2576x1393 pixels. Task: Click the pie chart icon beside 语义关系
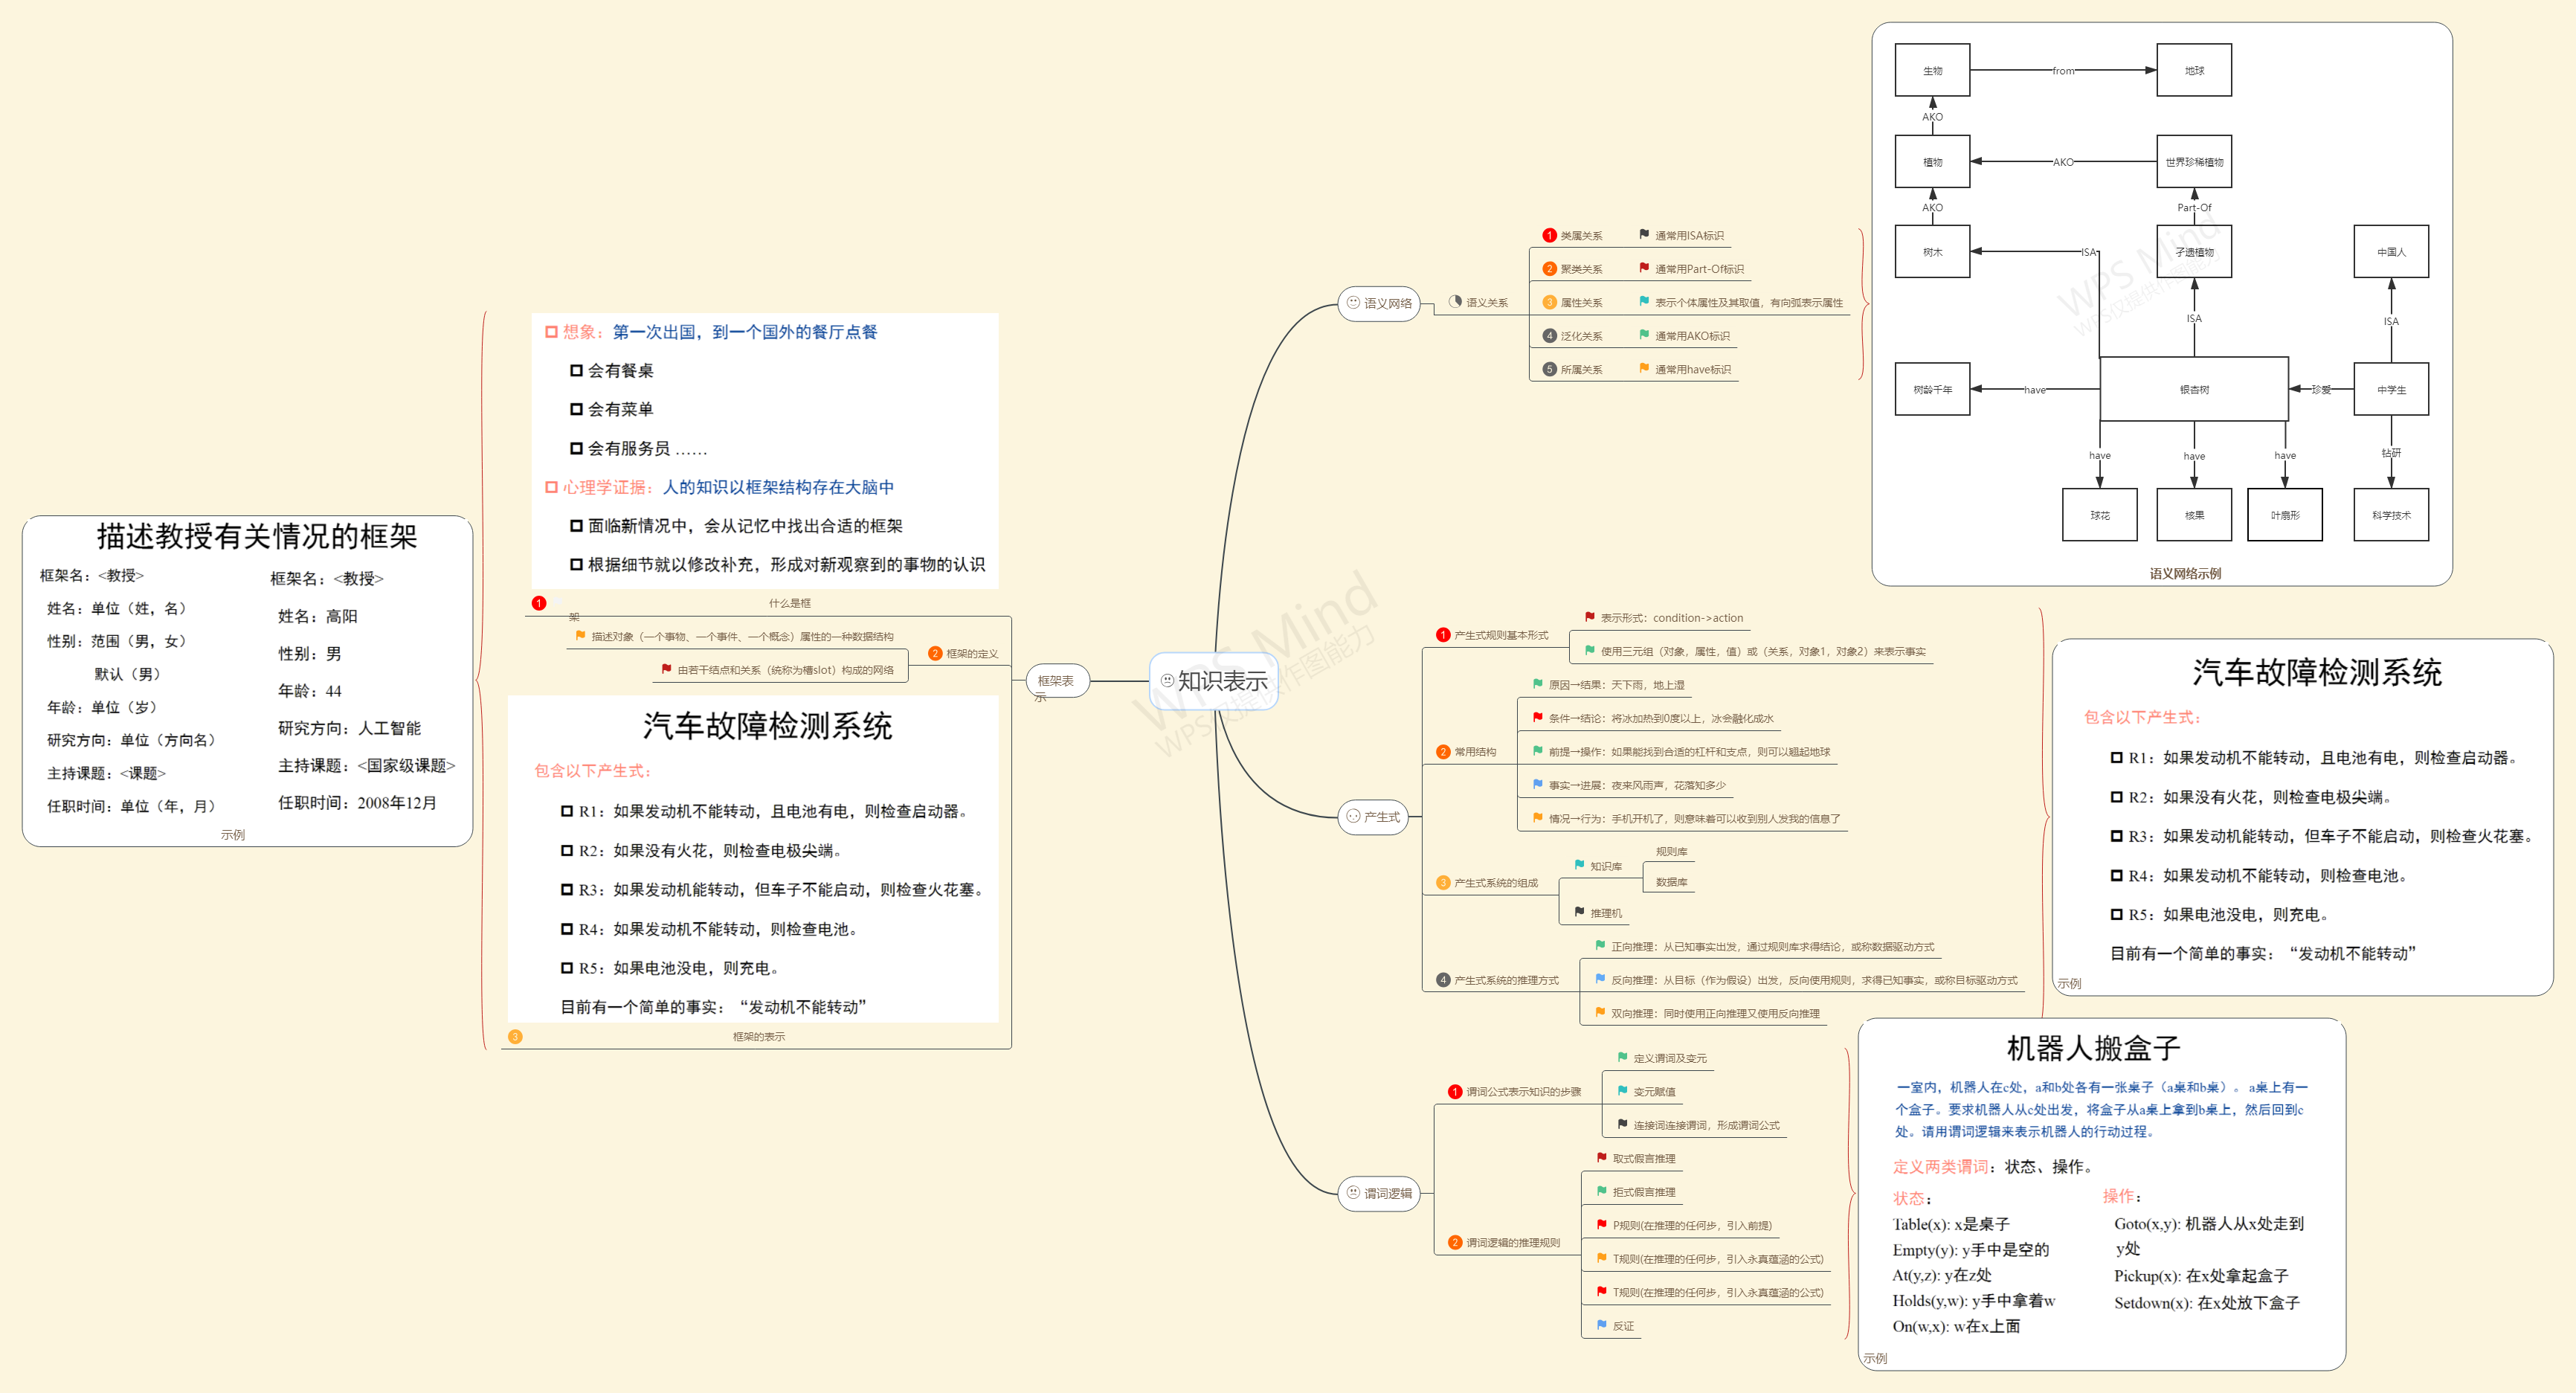pyautogui.click(x=1456, y=301)
